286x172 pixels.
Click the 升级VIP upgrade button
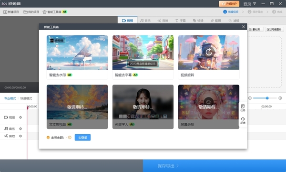pyautogui.click(x=229, y=4)
